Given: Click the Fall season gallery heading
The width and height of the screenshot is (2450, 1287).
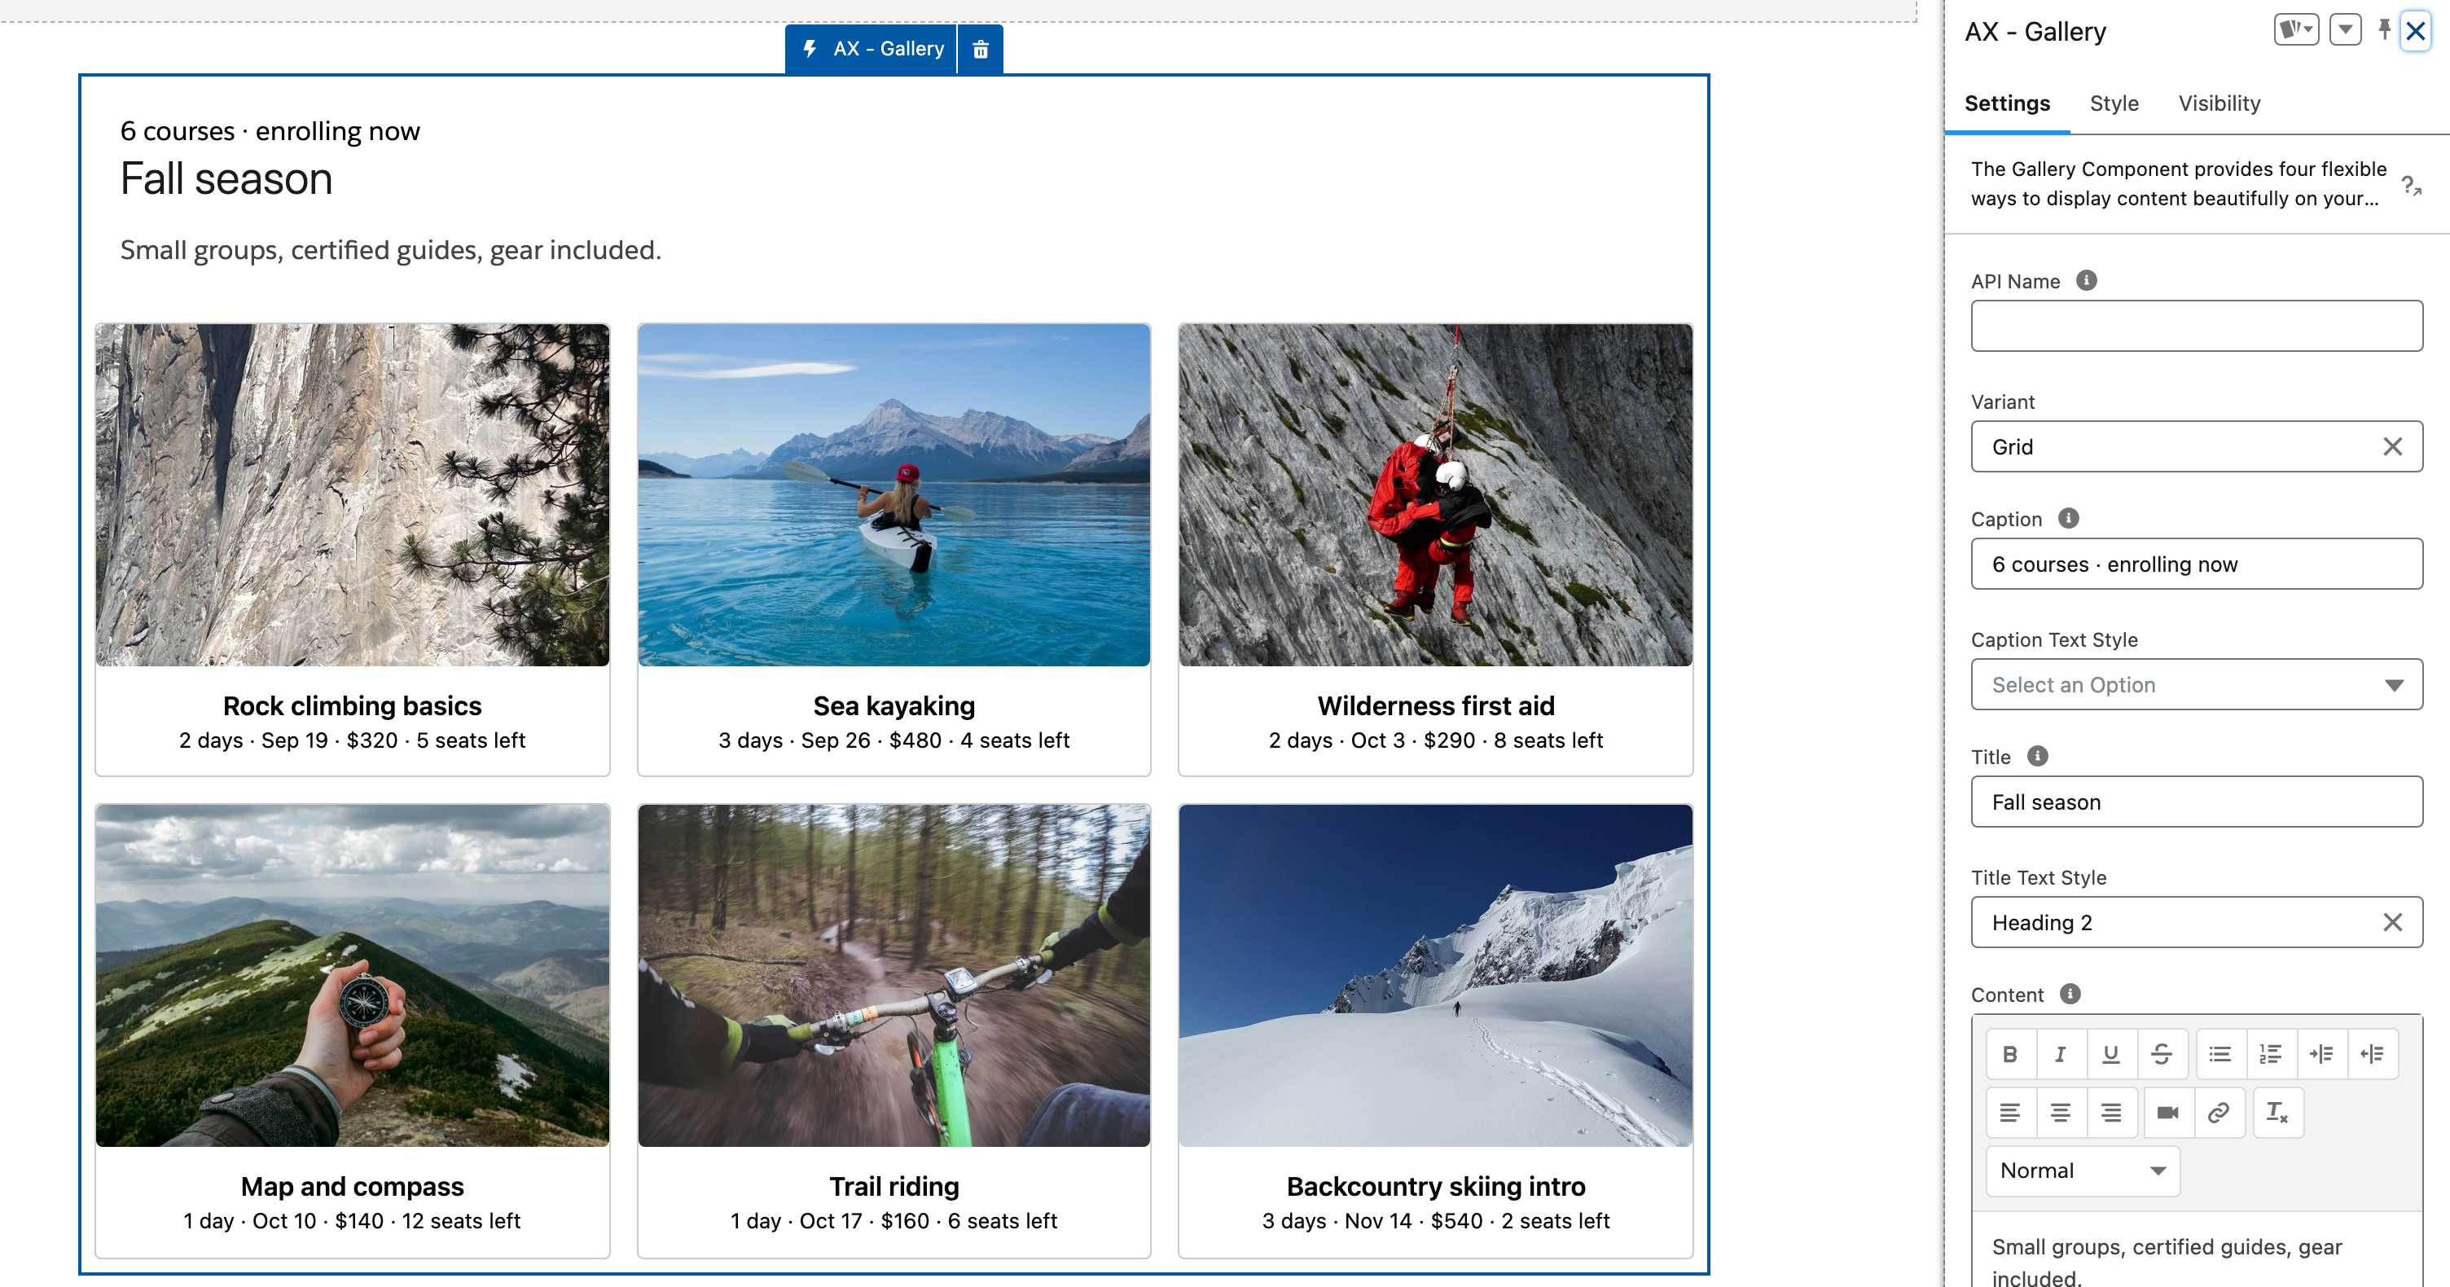Looking at the screenshot, I should (226, 180).
